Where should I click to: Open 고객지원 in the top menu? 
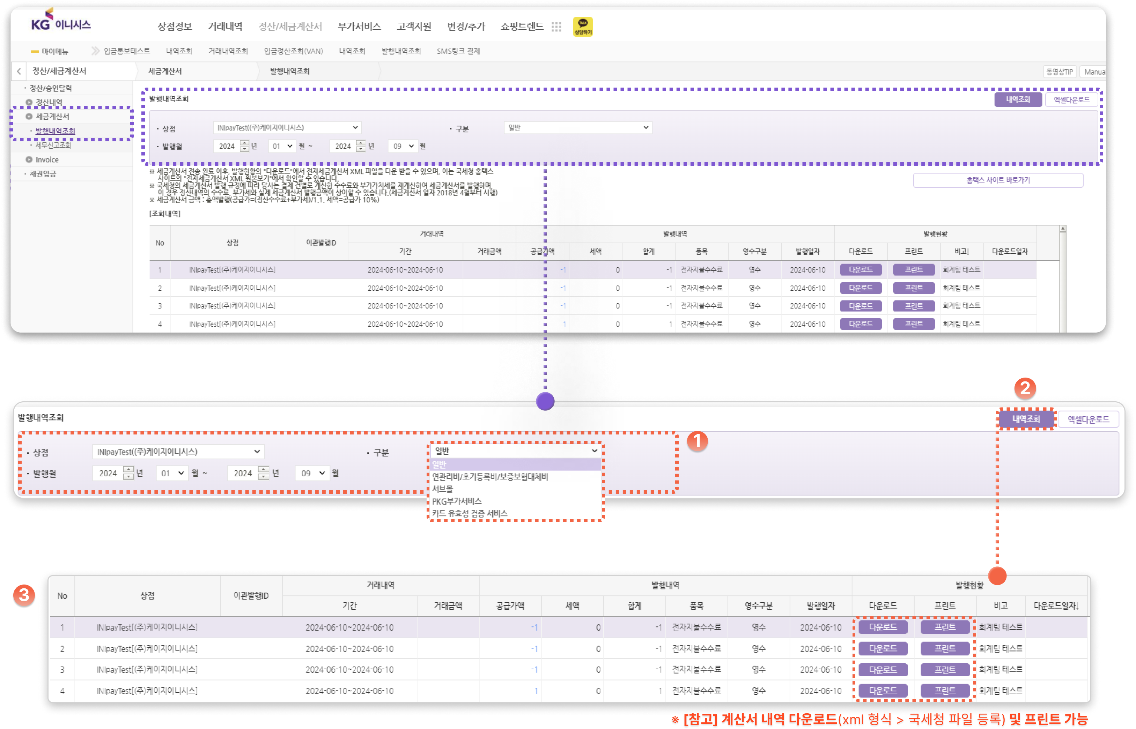pyautogui.click(x=414, y=27)
